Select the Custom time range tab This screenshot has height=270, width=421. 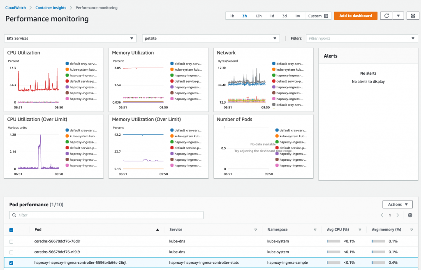coord(315,16)
